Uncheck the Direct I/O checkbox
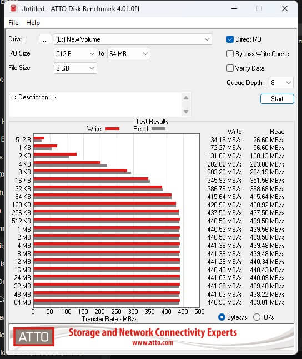 [x=230, y=39]
